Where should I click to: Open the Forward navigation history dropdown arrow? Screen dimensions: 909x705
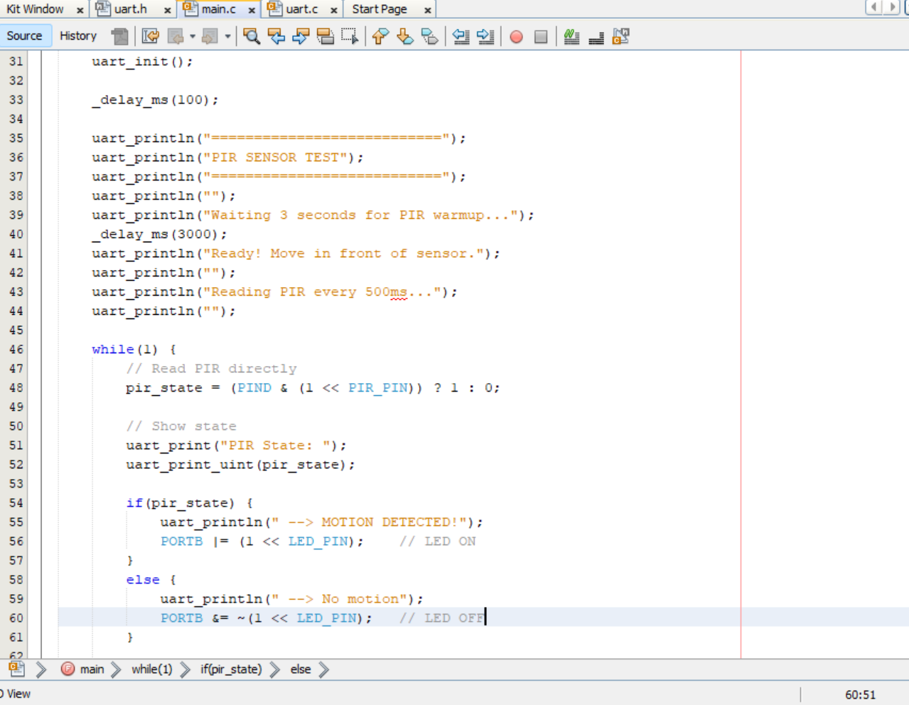point(227,36)
